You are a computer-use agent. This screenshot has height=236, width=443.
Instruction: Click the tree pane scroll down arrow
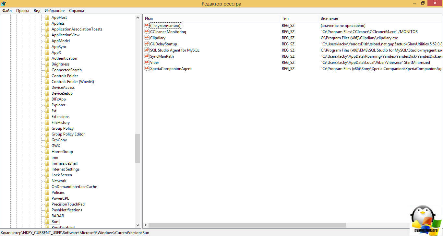tap(138, 225)
